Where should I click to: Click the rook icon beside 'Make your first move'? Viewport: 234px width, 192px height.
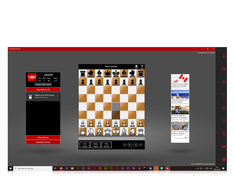30,96
